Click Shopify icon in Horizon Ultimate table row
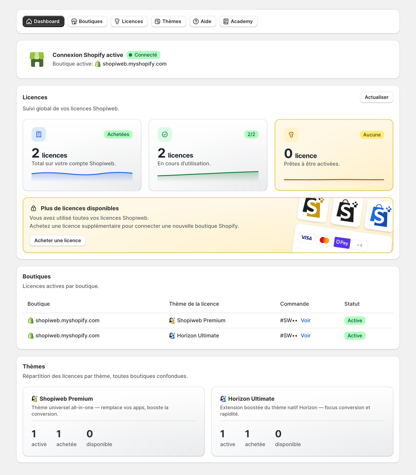 [31, 336]
